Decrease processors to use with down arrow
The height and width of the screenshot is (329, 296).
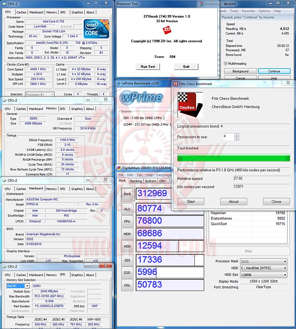point(237,138)
